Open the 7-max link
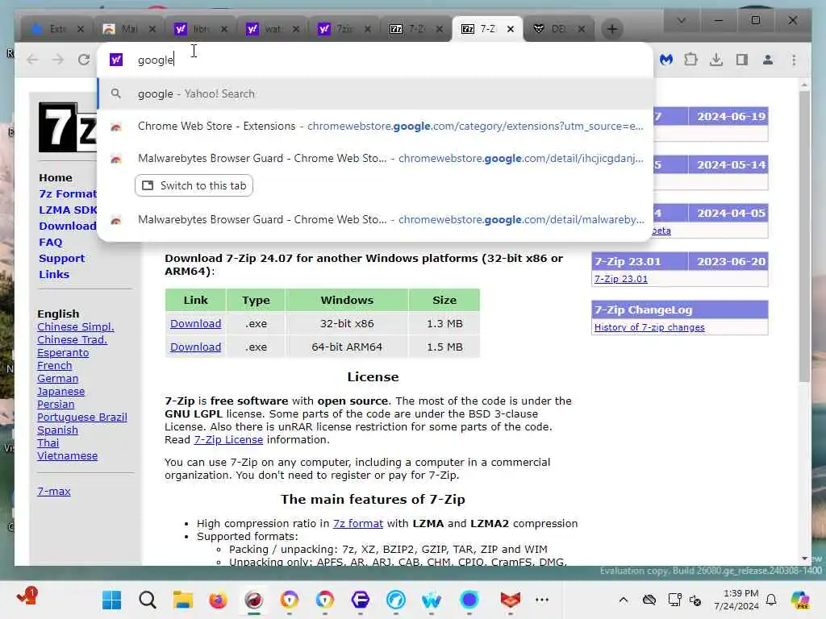This screenshot has height=619, width=826. click(54, 491)
